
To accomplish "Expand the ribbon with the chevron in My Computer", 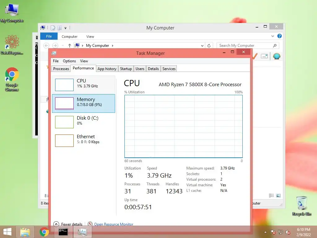I will click(272, 36).
